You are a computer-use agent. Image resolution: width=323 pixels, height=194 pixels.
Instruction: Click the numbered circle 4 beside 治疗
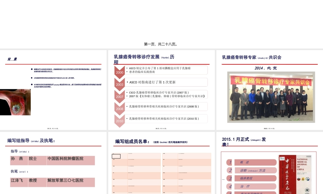(x=230, y=187)
